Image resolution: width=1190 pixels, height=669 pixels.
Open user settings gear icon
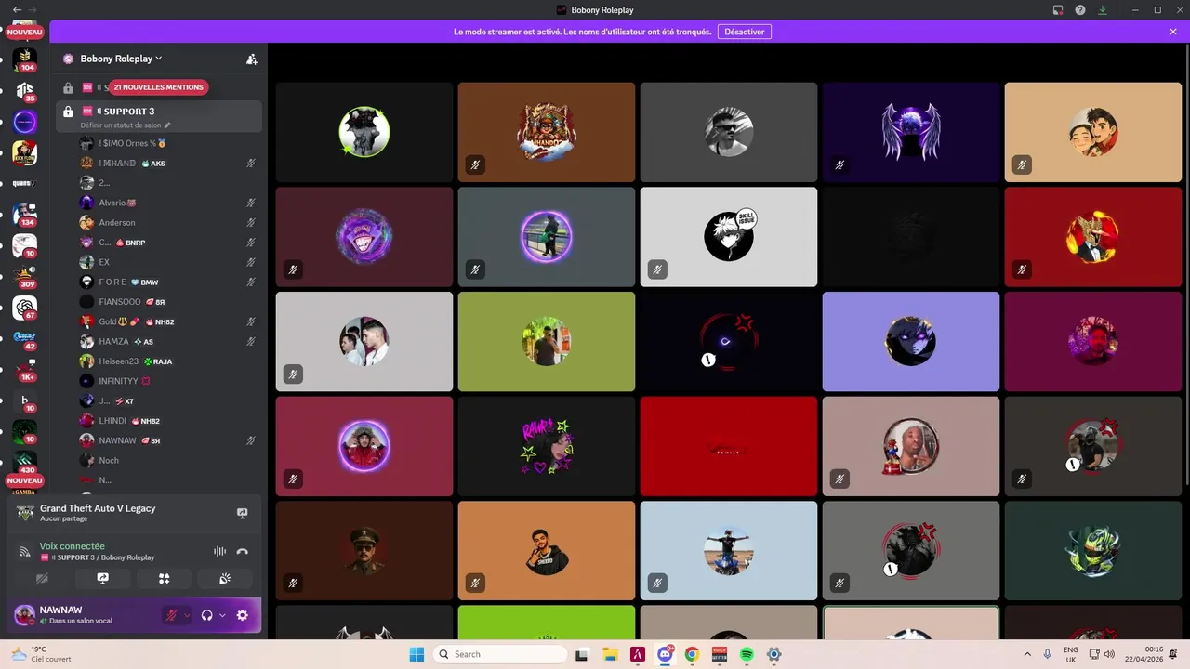coord(243,615)
